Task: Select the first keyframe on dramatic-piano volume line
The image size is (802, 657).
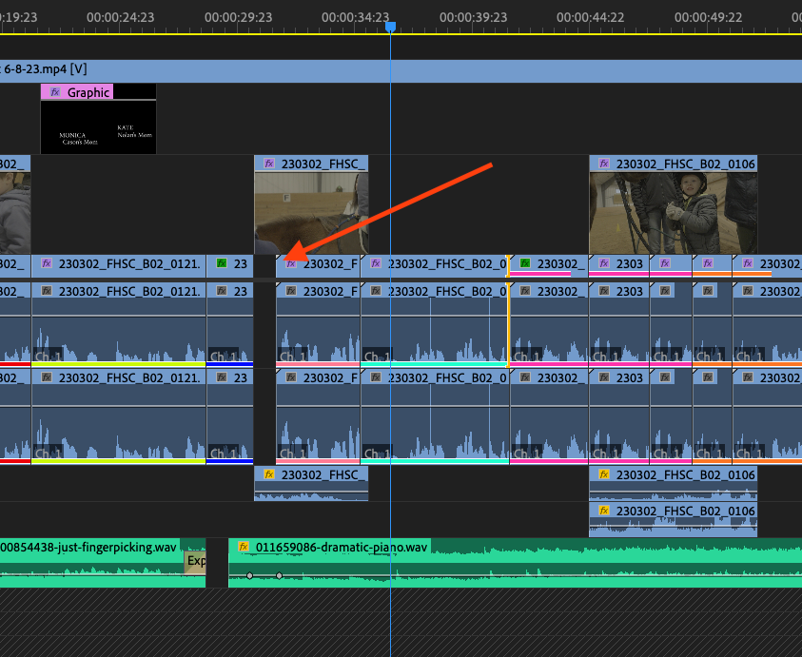Action: pyautogui.click(x=249, y=575)
